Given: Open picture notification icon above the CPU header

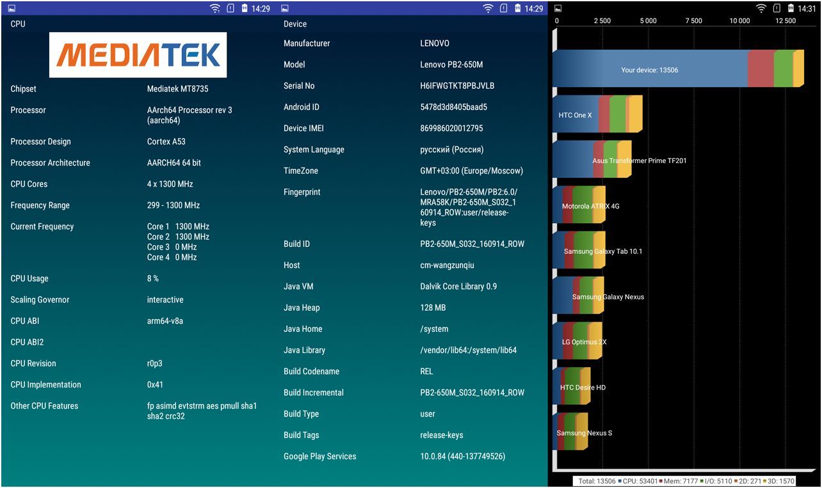Looking at the screenshot, I should coord(12,8).
